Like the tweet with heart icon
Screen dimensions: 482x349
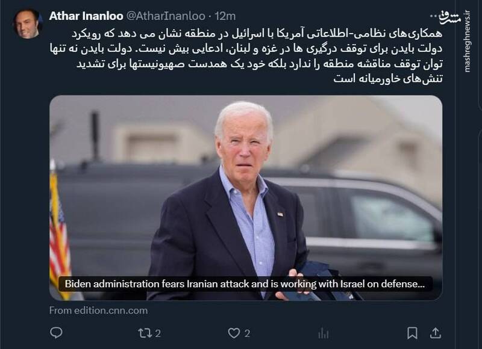tap(234, 333)
